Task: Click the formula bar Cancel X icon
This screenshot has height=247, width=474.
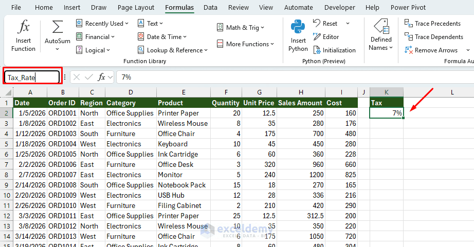Action: tap(77, 78)
